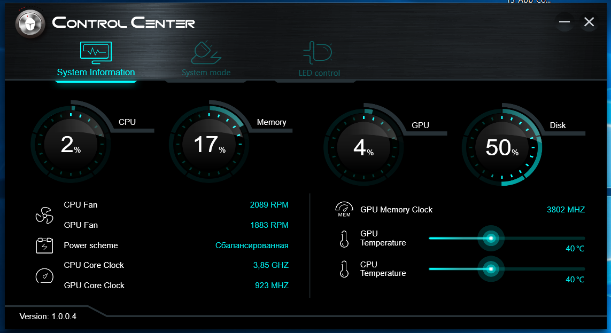This screenshot has width=611, height=333.
Task: Click the speedometer icon beside CPU Core Clock
Action: (44, 275)
